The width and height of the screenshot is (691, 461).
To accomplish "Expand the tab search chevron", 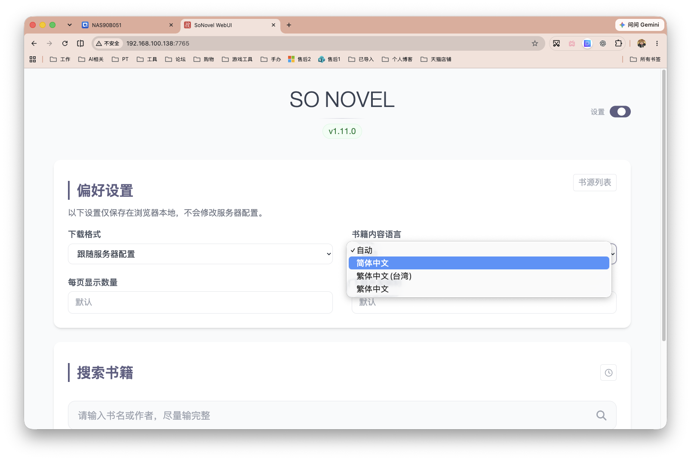I will pos(70,25).
